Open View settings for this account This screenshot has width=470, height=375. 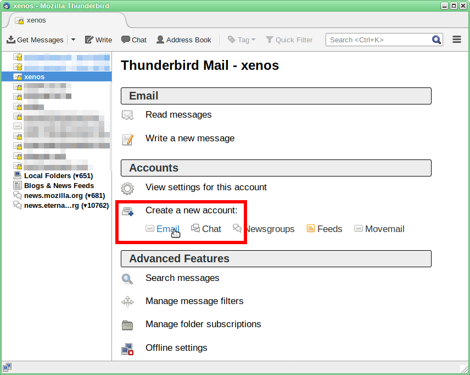pyautogui.click(x=206, y=187)
